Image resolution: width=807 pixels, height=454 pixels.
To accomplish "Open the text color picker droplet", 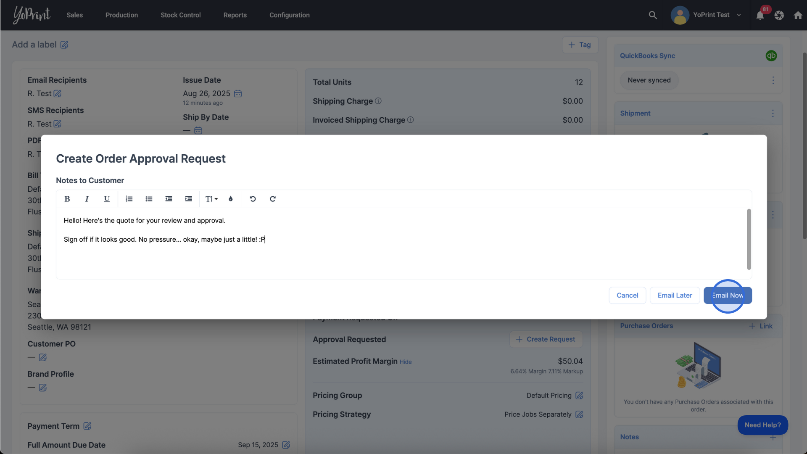I will pyautogui.click(x=230, y=199).
